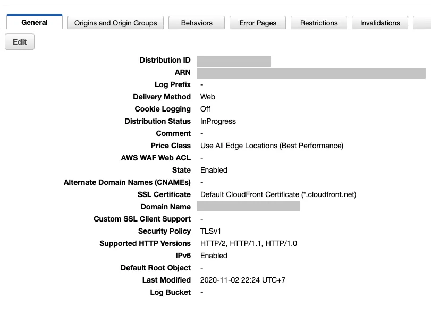Open the Origins and Origin Groups tab
Image resolution: width=431 pixels, height=315 pixels.
point(115,23)
